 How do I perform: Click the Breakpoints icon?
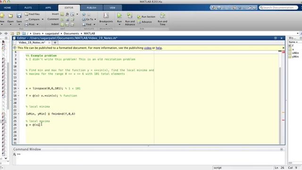point(106,16)
